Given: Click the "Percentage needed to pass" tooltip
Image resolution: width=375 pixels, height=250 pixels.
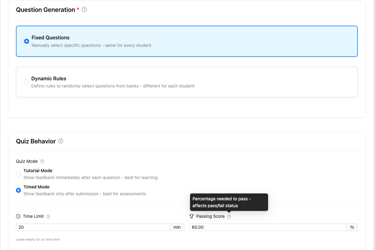Looking at the screenshot, I should (229, 202).
